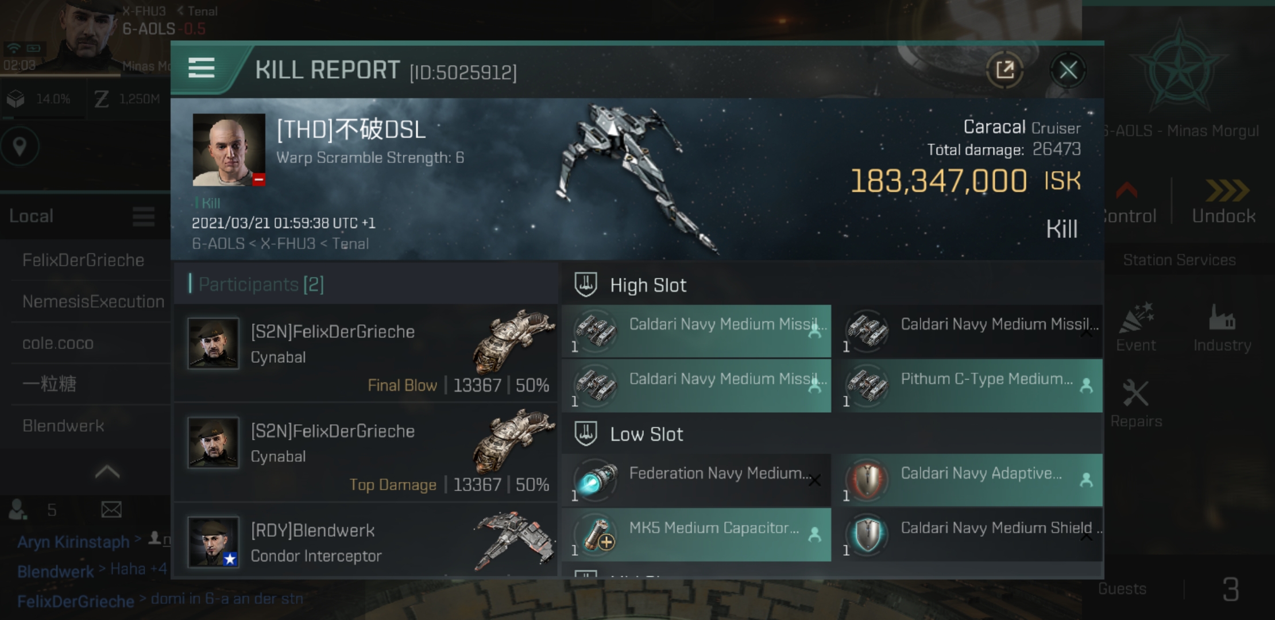Open Industry station service icon
Viewport: 1275px width, 620px height.
[1222, 328]
